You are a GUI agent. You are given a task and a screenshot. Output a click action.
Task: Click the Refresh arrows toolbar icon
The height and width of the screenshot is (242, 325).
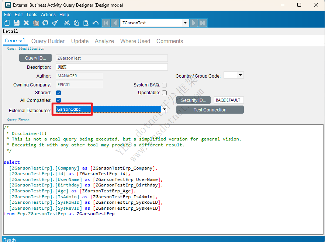click(45, 23)
